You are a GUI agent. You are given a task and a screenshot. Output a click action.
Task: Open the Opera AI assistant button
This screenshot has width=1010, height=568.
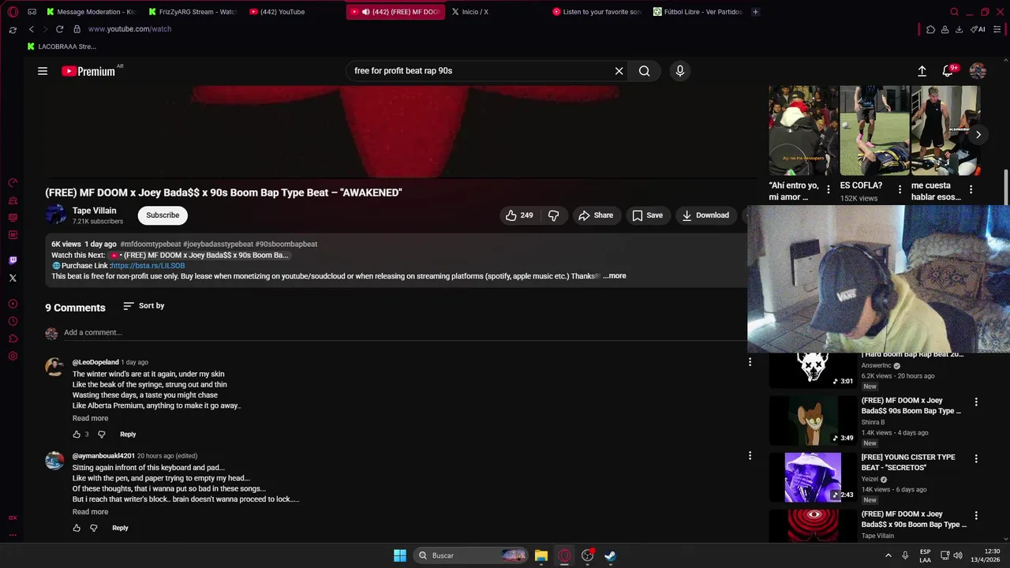tap(978, 29)
